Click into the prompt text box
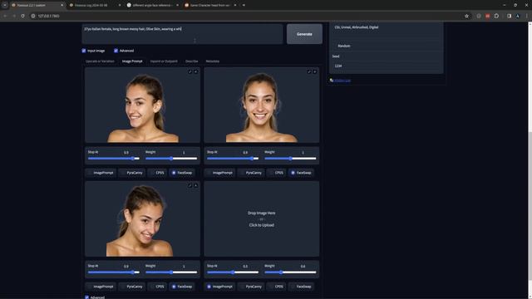 click(183, 34)
